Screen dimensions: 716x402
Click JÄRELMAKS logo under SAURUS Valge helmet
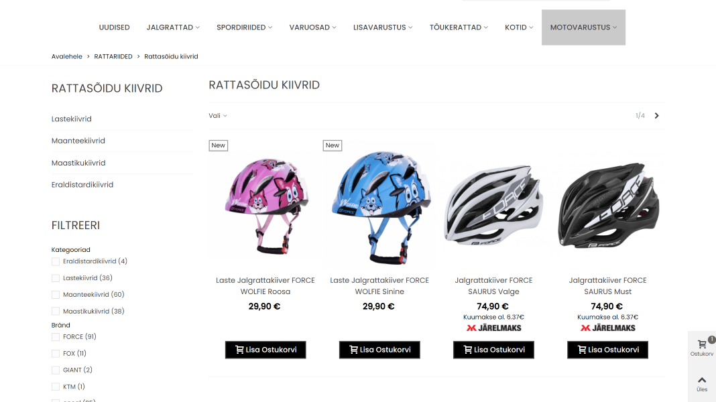tap(493, 328)
